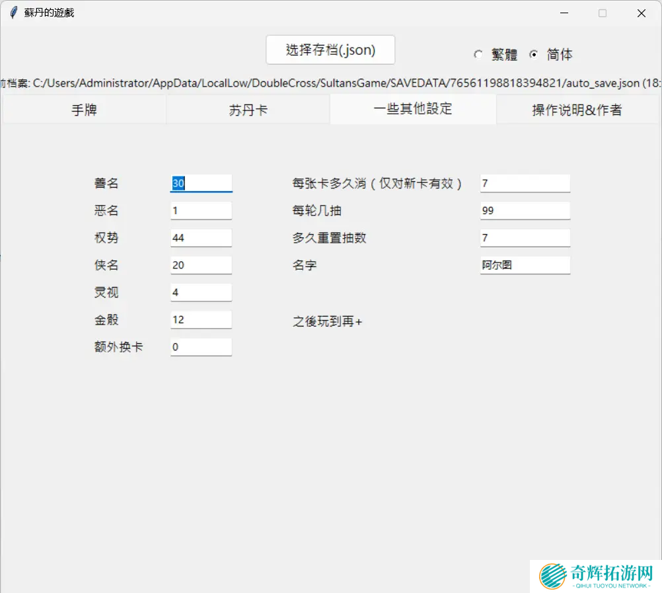
Task: Open the 操作说明&作者 tab
Action: (x=577, y=110)
